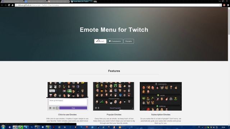
Task: Open the Chrome hamburger menu
Action: pyautogui.click(x=228, y=5)
